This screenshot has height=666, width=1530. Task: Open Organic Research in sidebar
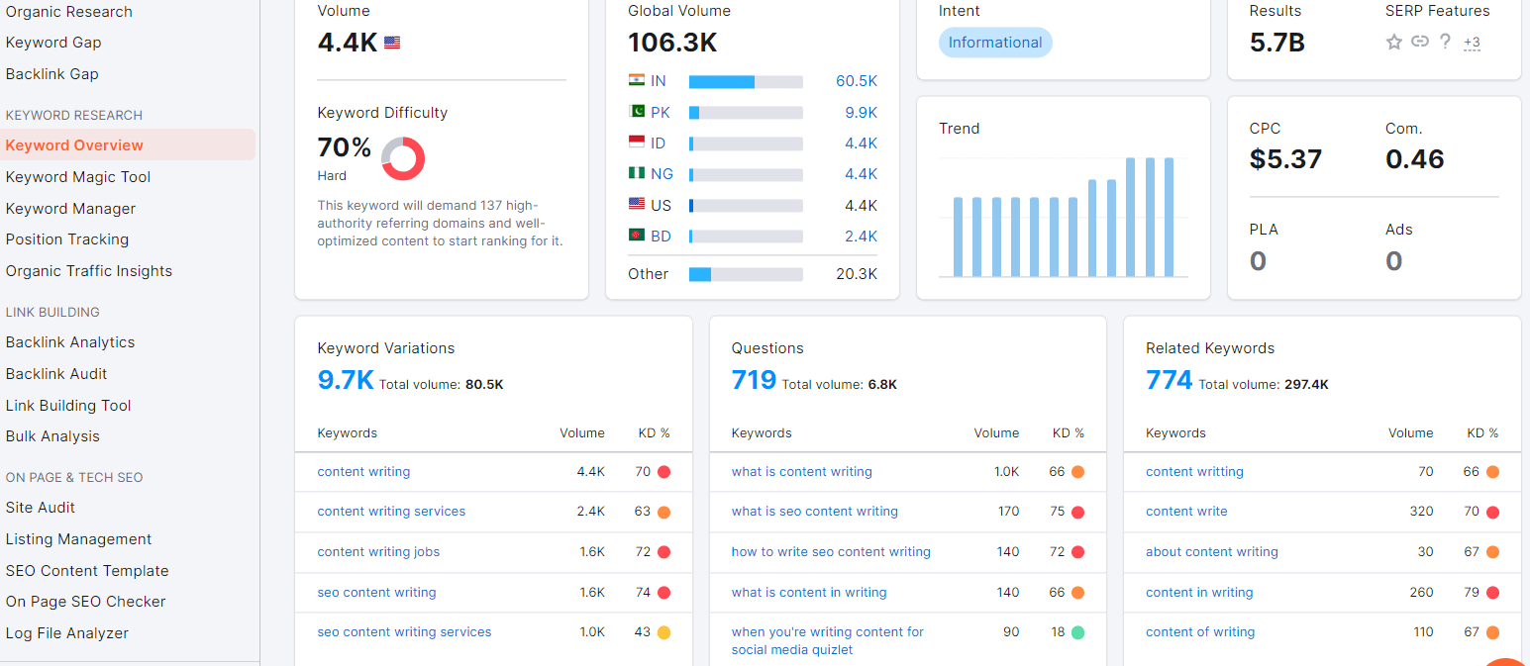69,12
